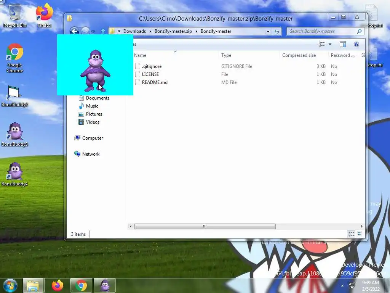This screenshot has width=390, height=293.
Task: Select Downloads in the address breadcrumb
Action: point(134,31)
